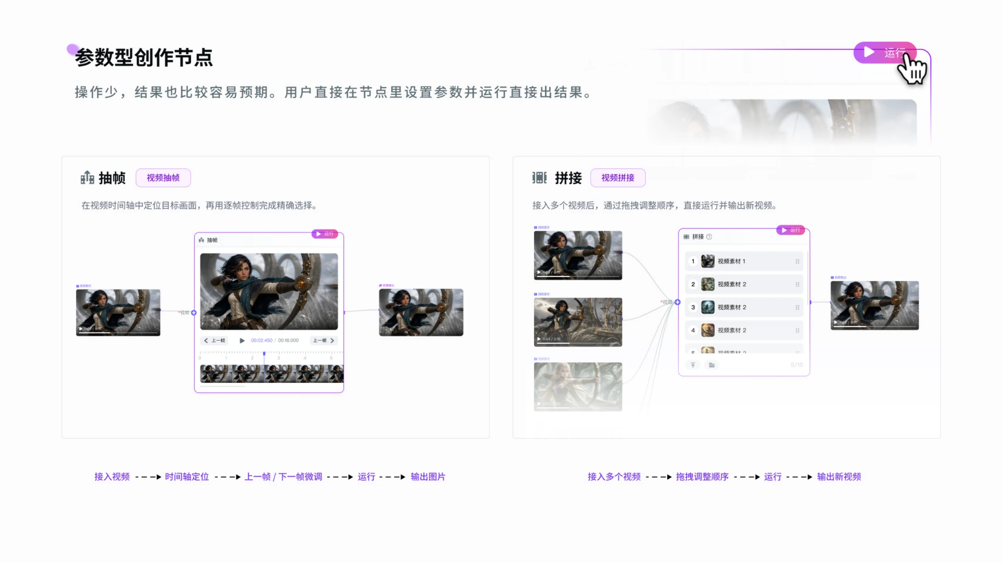Click the 时间轴定位 step label
1002x563 pixels.
pyautogui.click(x=187, y=477)
